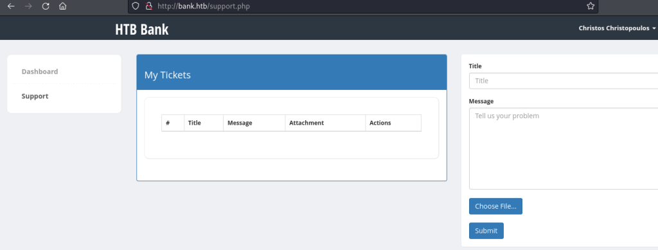Click the Attachment column header
The image size is (658, 250).
pyautogui.click(x=307, y=123)
